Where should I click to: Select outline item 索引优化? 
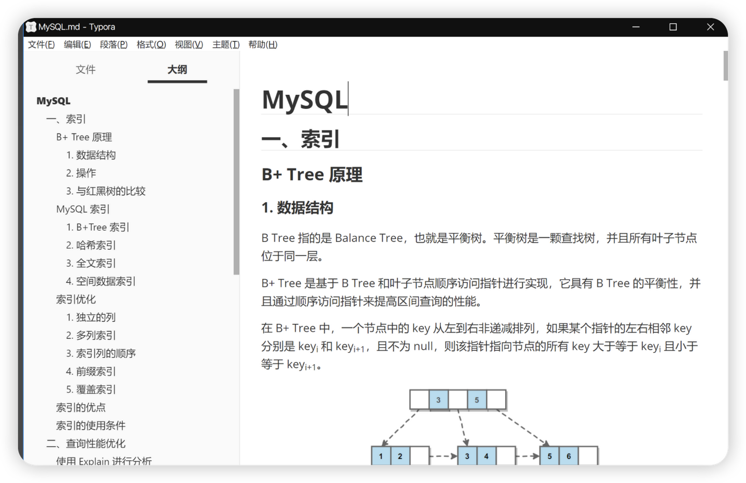click(x=76, y=300)
